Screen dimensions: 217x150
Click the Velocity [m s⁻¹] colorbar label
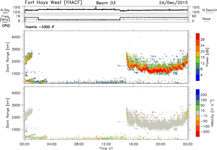(212, 113)
